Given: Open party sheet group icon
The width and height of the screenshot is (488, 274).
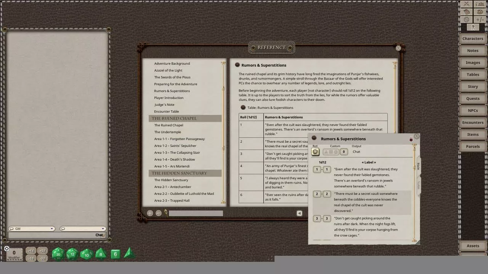Looking at the screenshot, I should (x=480, y=4).
